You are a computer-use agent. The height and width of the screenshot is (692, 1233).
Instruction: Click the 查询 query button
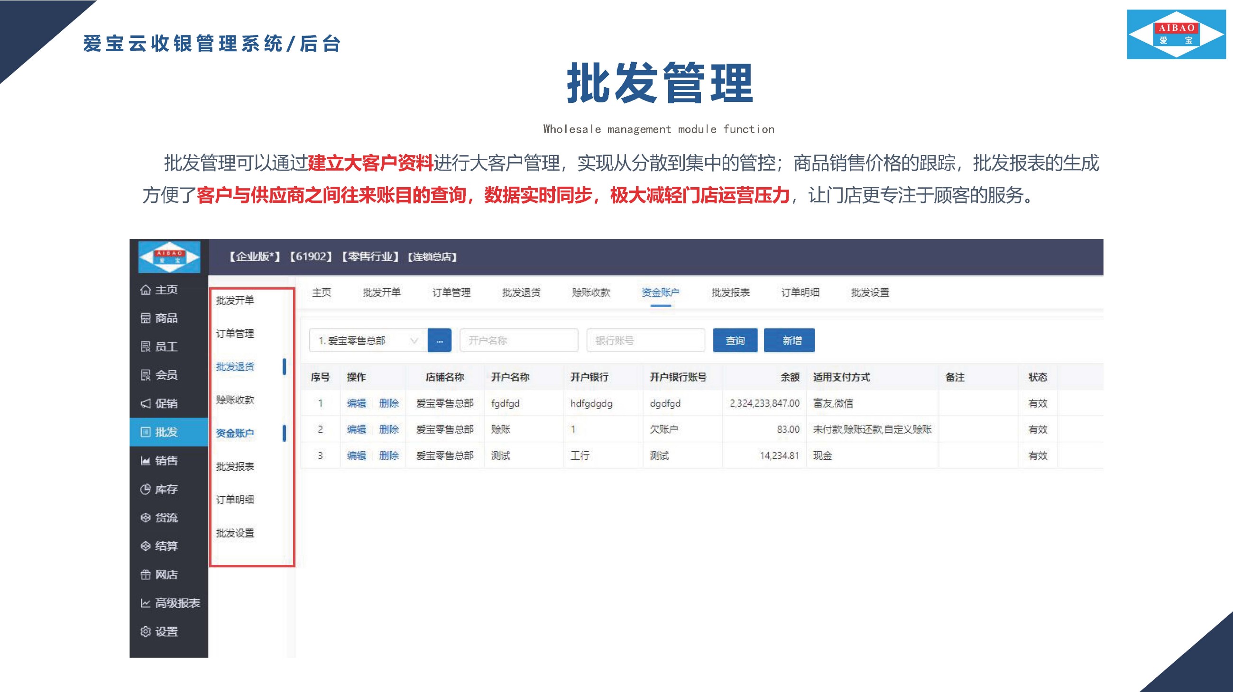735,340
